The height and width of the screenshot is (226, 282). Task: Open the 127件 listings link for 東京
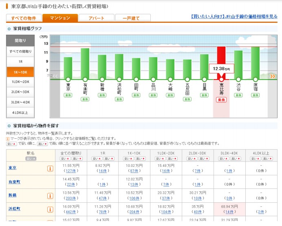point(71,171)
